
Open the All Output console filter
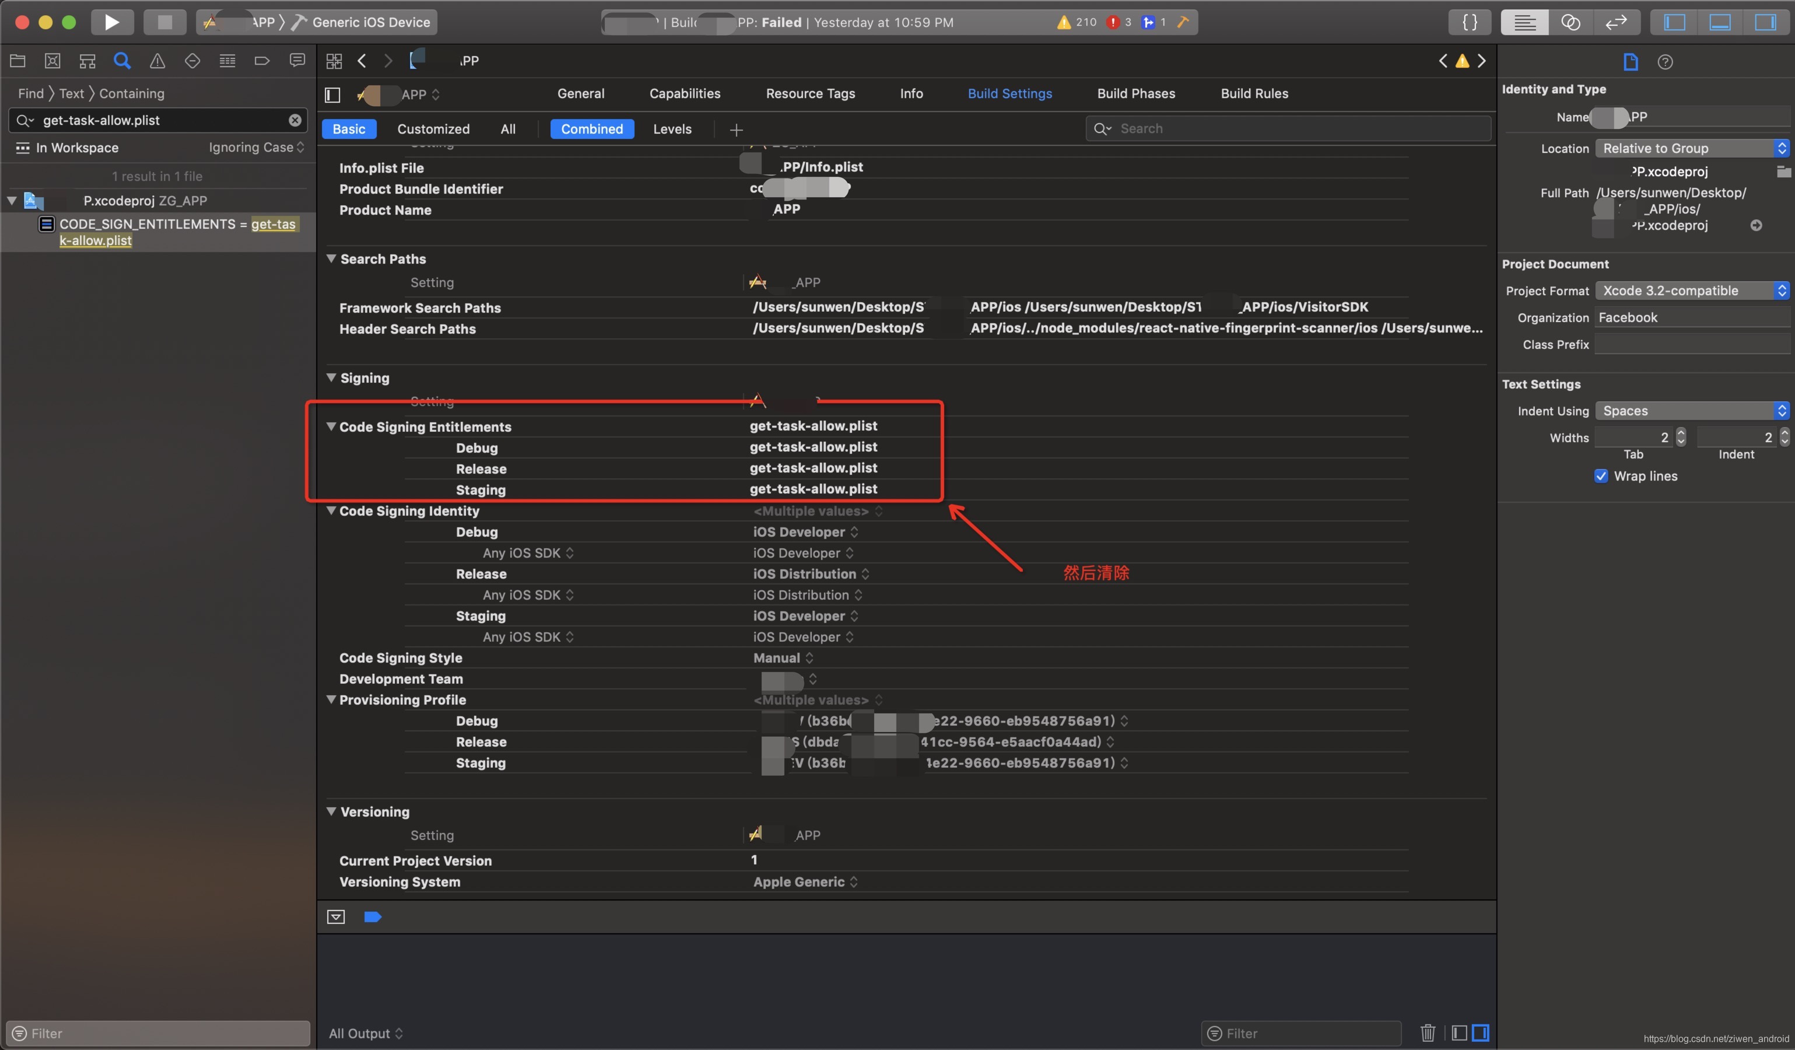click(x=366, y=1033)
